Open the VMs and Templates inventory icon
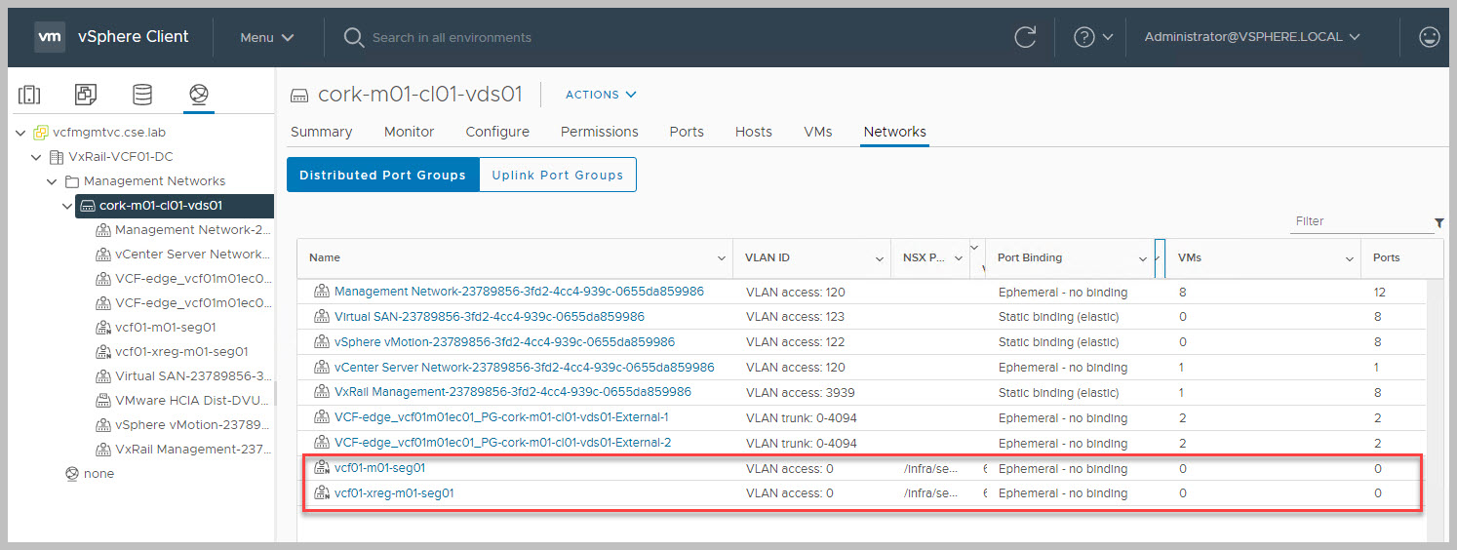The width and height of the screenshot is (1457, 550). (x=86, y=95)
